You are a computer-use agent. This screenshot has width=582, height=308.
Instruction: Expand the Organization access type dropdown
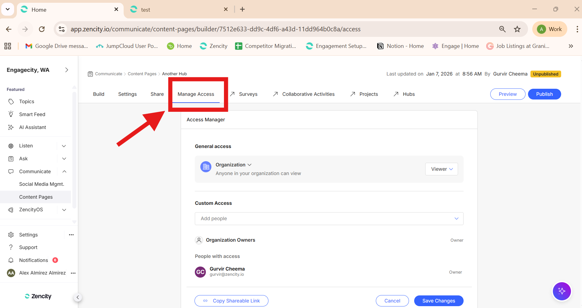click(x=233, y=165)
